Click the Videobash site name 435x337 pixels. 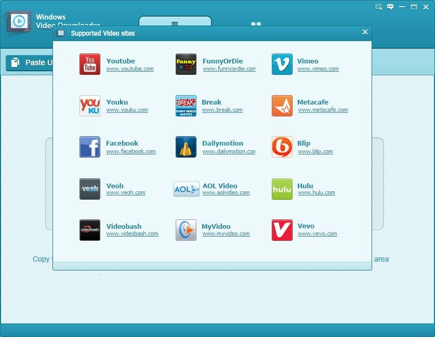click(124, 227)
